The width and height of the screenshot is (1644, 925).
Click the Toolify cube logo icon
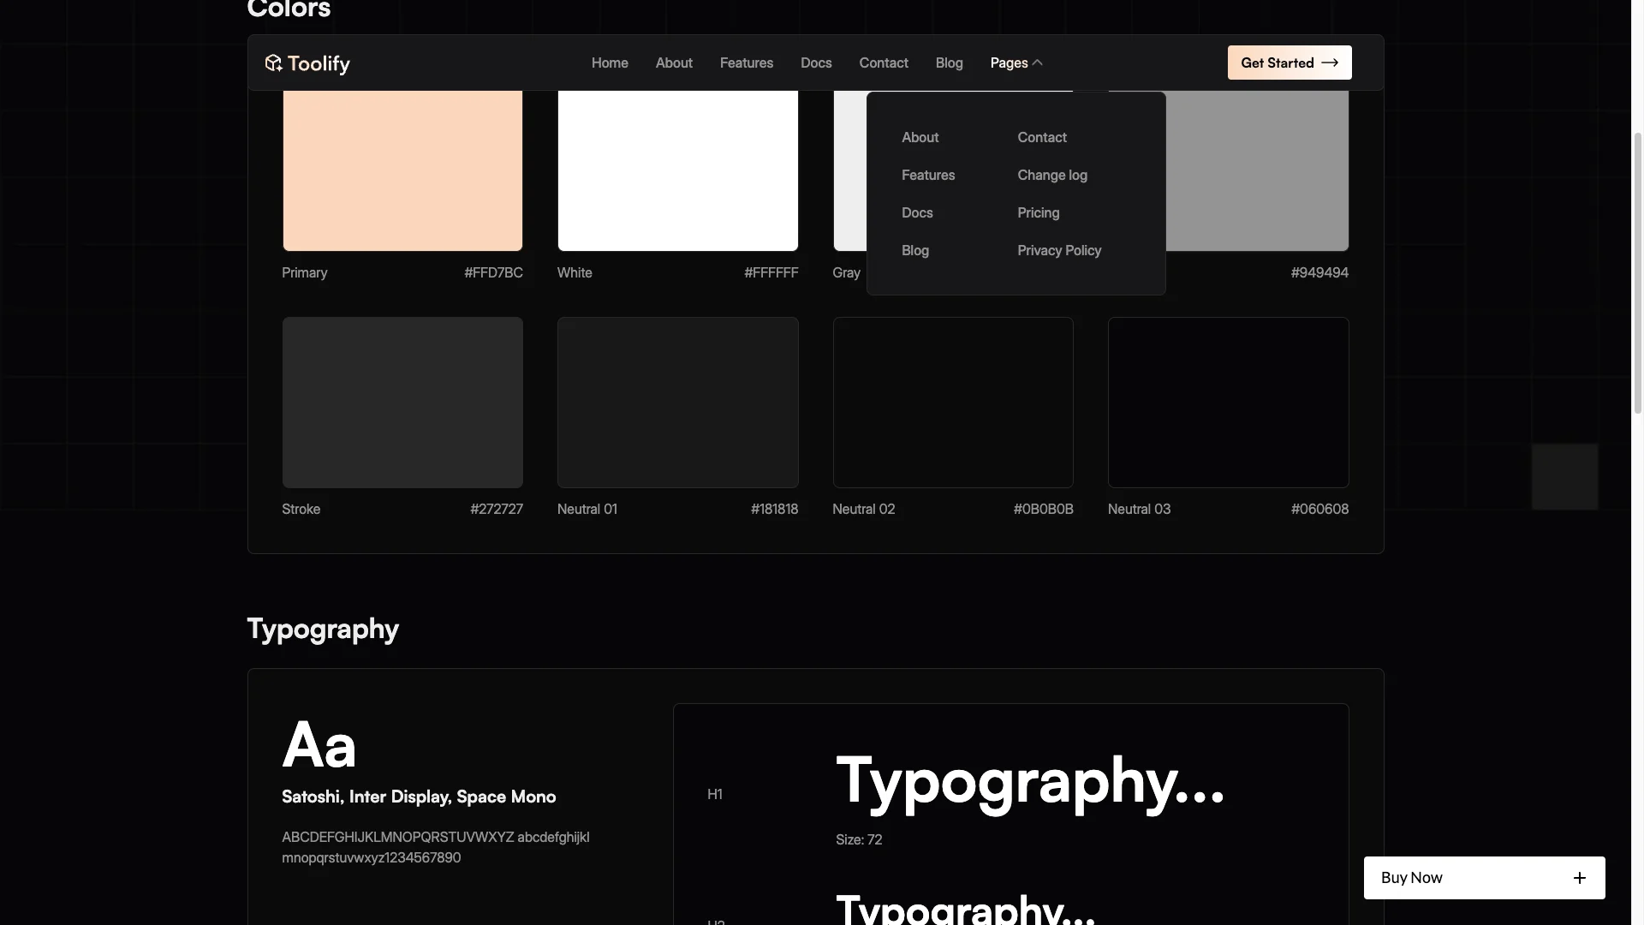(273, 63)
